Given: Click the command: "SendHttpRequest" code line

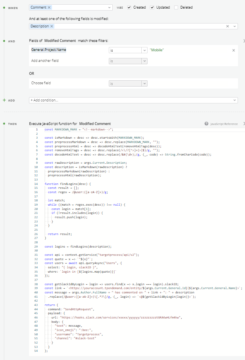Looking at the screenshot, I should pos(71,309).
